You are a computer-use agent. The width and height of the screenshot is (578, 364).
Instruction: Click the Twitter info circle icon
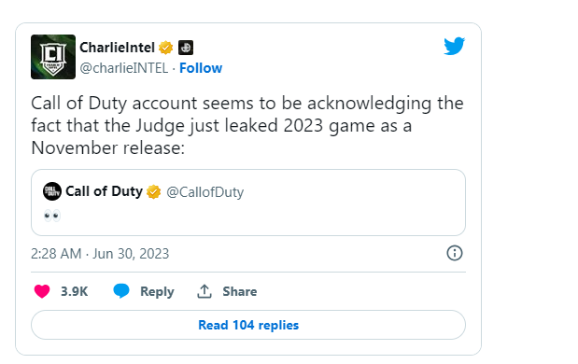455,253
